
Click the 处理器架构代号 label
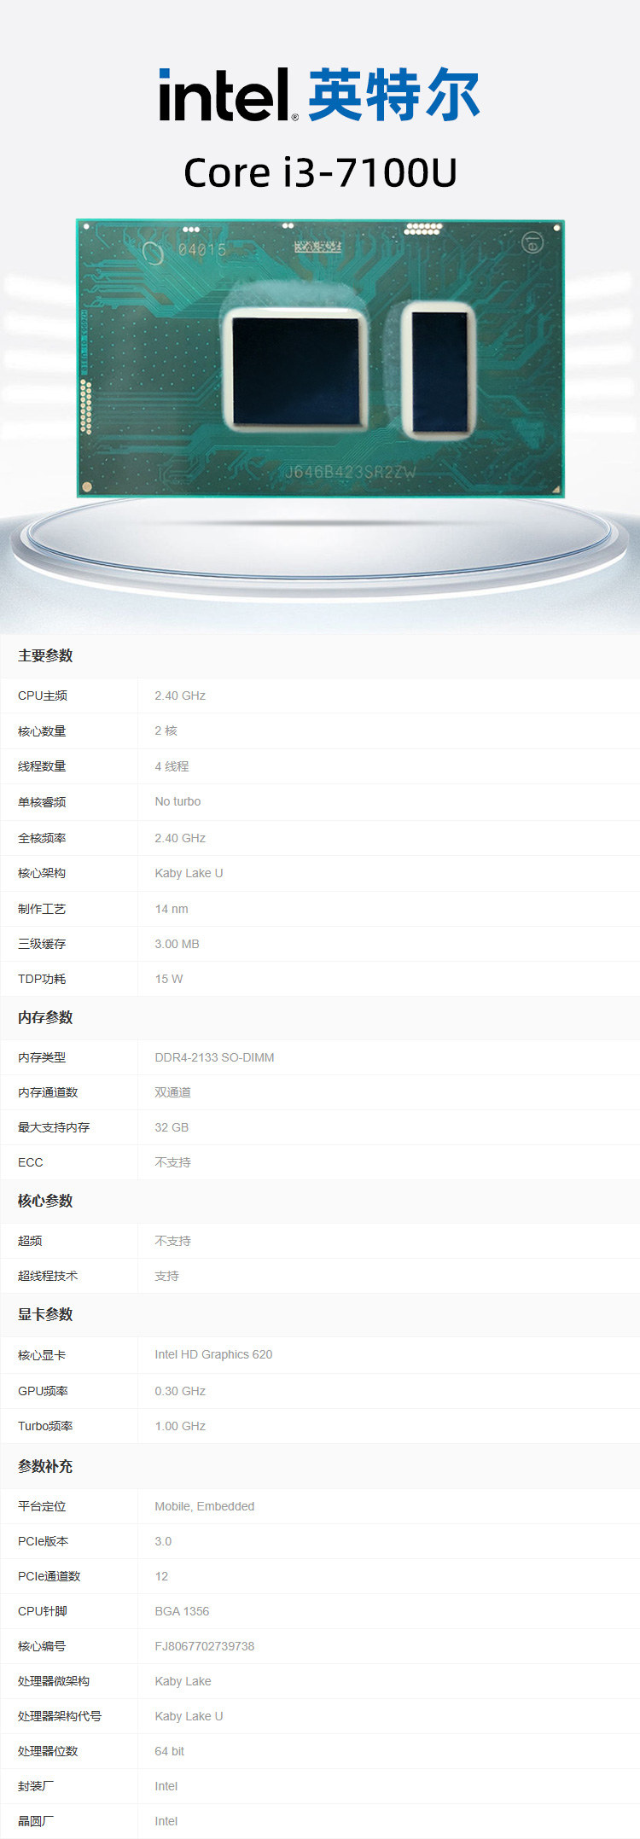60,1716
